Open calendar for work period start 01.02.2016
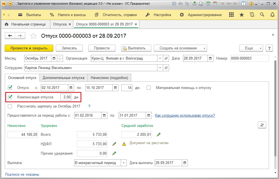 pyautogui.click(x=104, y=116)
